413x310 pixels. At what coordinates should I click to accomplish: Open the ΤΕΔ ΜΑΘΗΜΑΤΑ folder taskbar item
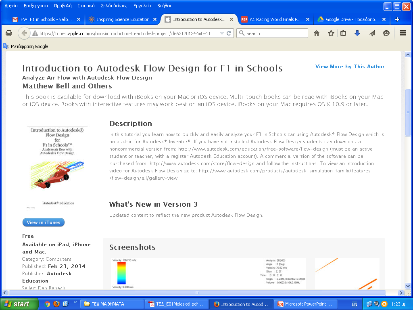click(112, 304)
